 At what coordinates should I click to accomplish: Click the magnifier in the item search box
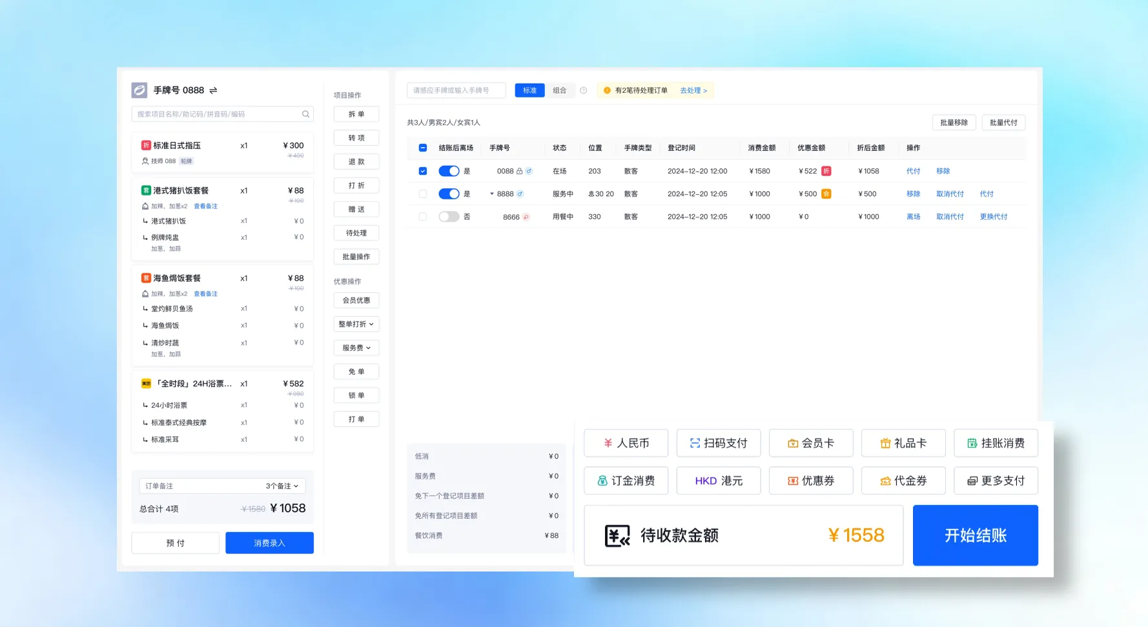tap(305, 114)
